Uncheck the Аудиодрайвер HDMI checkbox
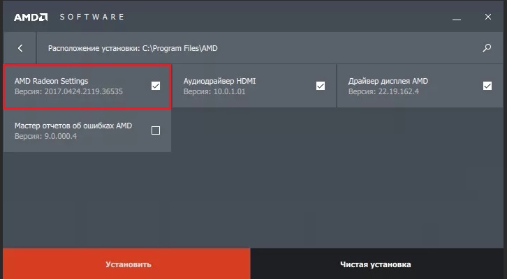507x279 pixels. (x=321, y=86)
